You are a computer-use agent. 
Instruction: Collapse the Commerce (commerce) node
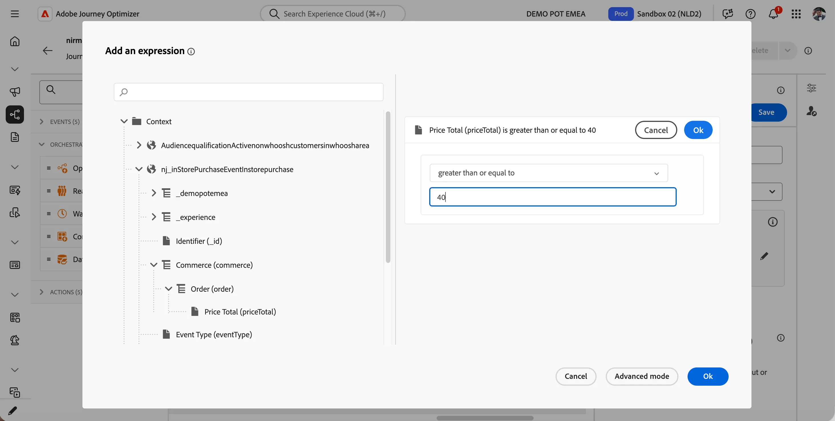point(154,265)
